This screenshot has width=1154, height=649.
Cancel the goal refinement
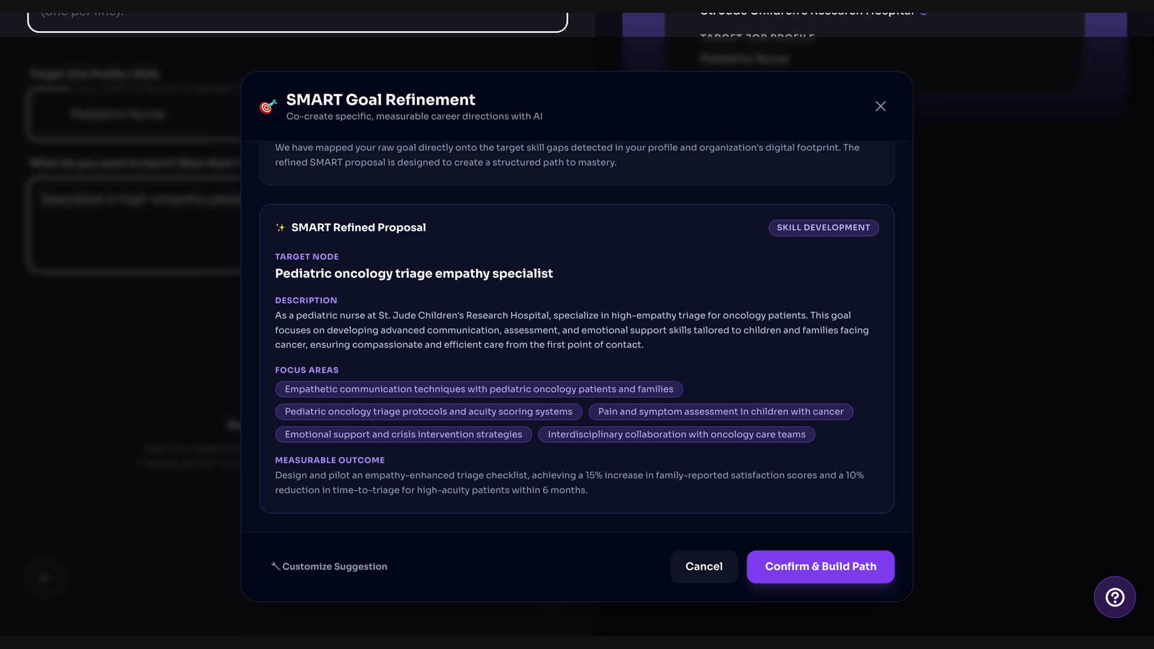[x=704, y=567]
